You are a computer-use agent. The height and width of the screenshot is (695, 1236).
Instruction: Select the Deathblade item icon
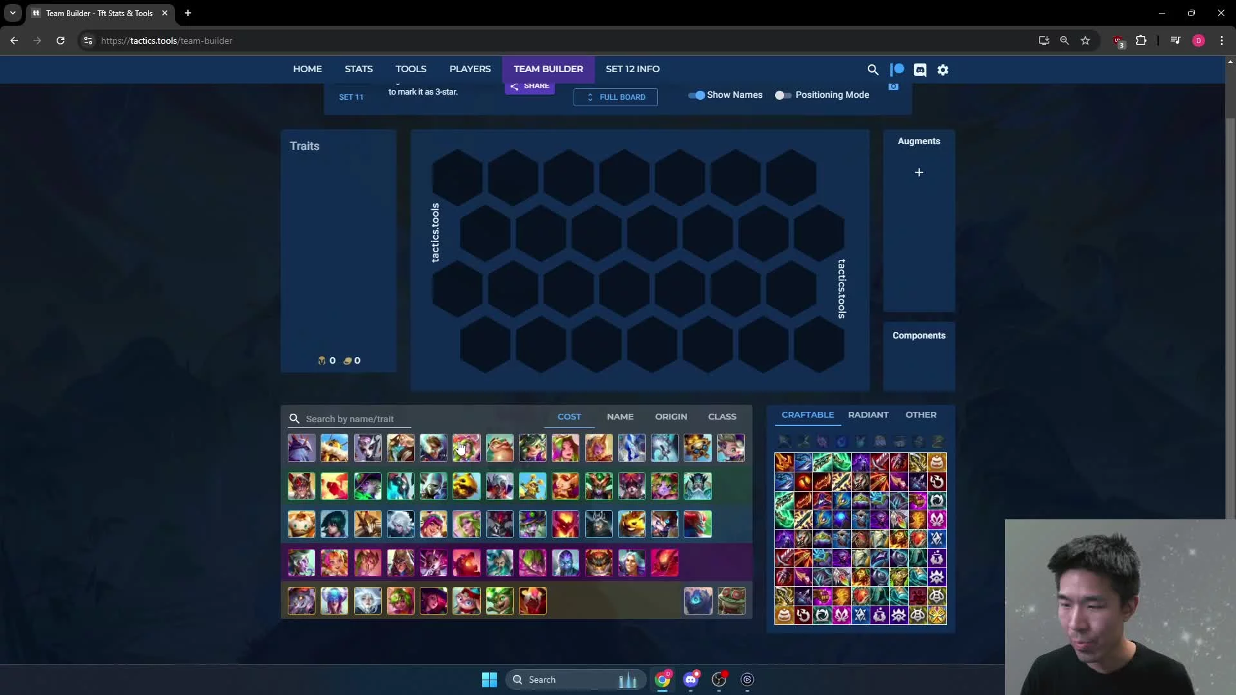pos(784,462)
